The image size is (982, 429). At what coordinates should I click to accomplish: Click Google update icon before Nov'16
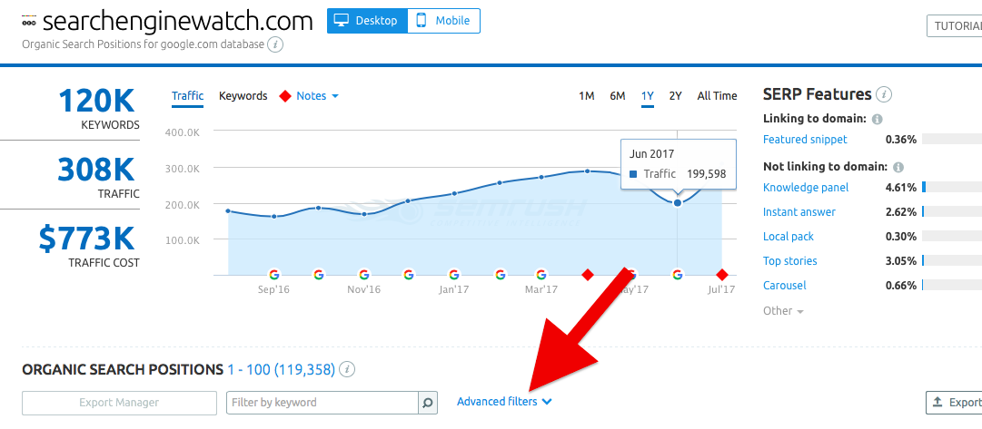pos(319,274)
